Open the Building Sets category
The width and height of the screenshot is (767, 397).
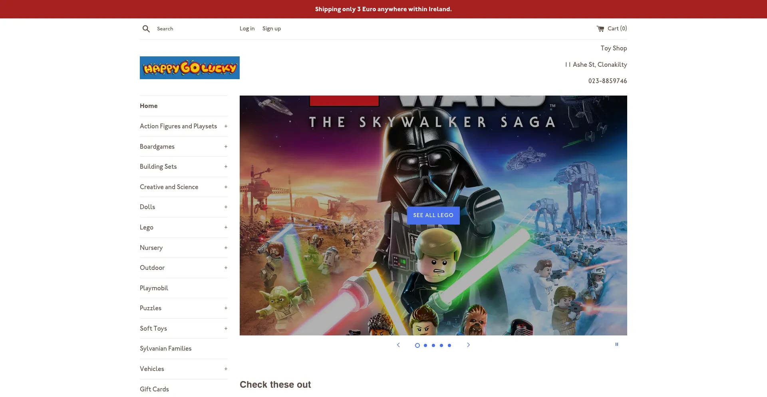pyautogui.click(x=158, y=167)
